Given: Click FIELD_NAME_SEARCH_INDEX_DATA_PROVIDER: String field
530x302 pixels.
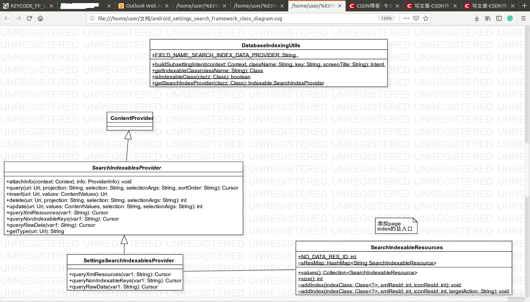Looking at the screenshot, I should (225, 55).
